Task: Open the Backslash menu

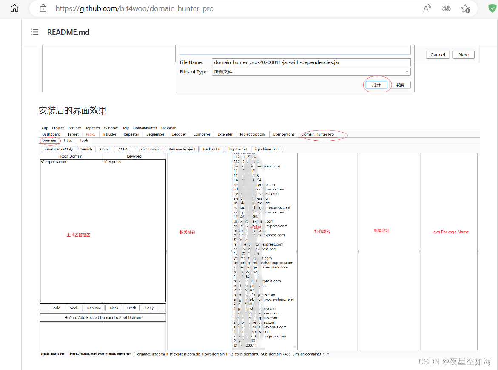Action: [168, 128]
